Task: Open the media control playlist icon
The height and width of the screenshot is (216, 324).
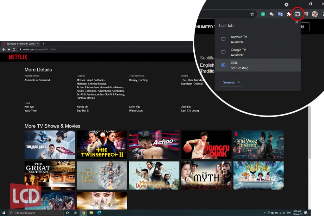Action: point(306,14)
